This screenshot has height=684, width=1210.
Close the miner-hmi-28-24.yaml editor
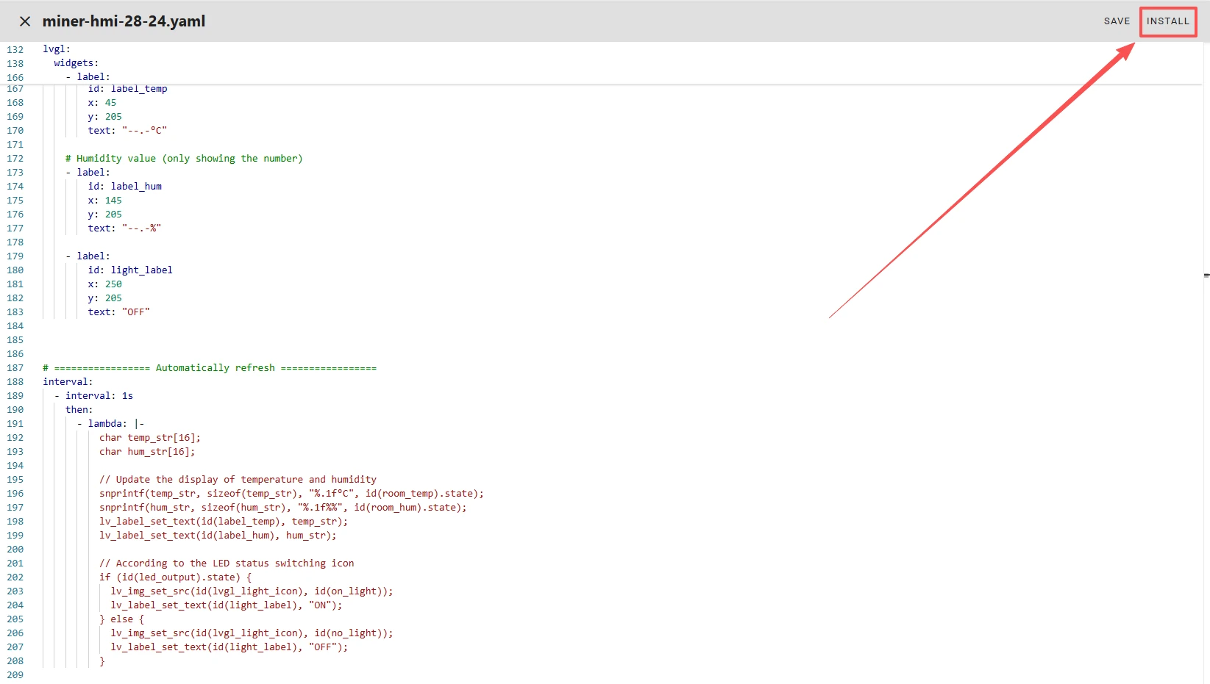pos(25,21)
